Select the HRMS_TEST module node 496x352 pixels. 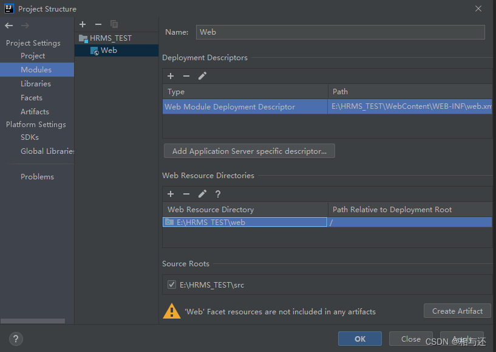pyautogui.click(x=117, y=38)
